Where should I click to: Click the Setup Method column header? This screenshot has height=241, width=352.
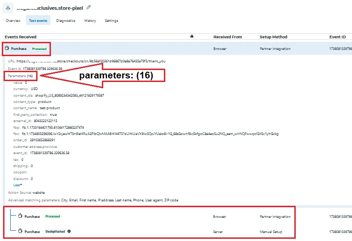(273, 37)
